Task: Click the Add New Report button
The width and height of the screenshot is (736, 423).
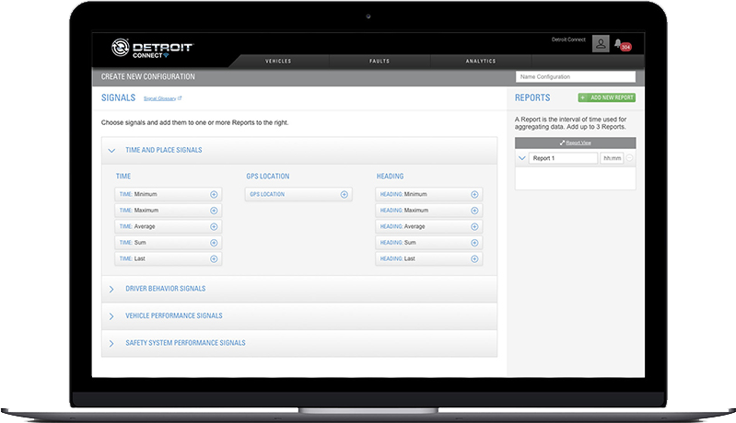Action: click(x=606, y=97)
